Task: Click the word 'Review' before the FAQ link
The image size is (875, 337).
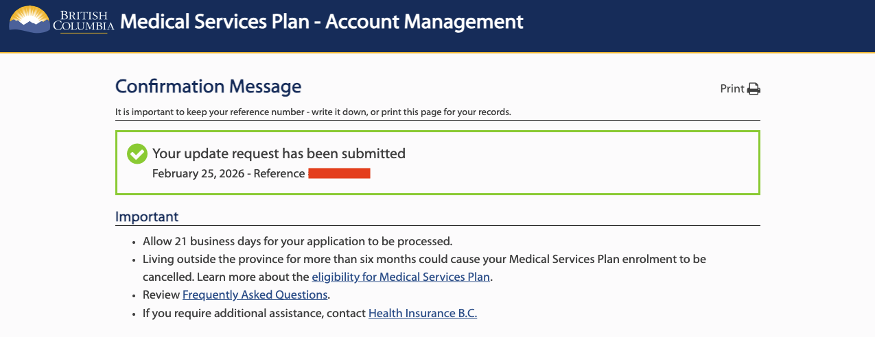Action: pyautogui.click(x=161, y=295)
